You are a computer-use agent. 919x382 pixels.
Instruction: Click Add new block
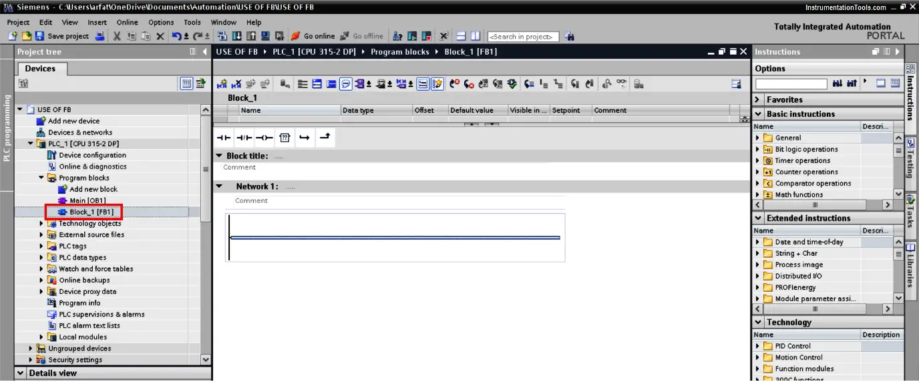[x=94, y=189]
